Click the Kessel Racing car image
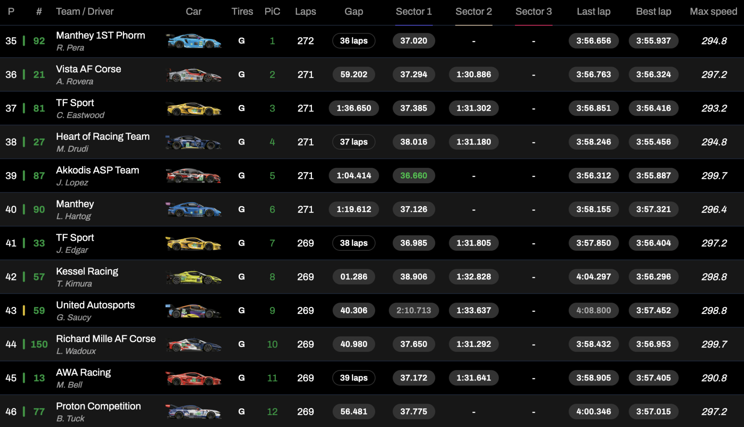744x427 pixels. click(193, 277)
